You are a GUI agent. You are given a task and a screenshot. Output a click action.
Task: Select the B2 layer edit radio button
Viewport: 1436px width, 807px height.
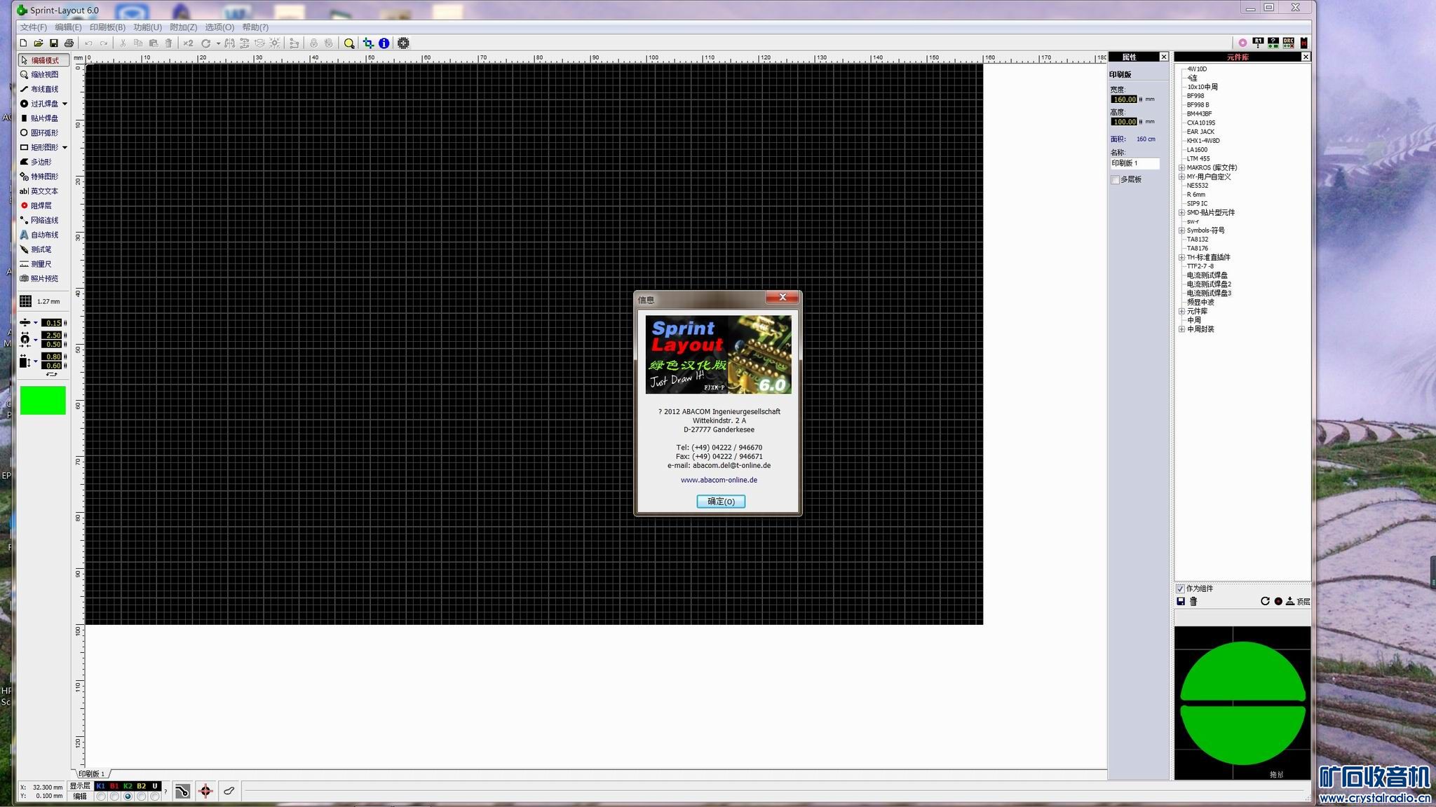[142, 796]
